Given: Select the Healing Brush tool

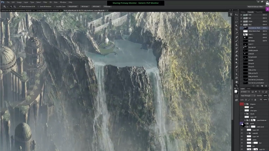Looking at the screenshot, I should point(237,37).
